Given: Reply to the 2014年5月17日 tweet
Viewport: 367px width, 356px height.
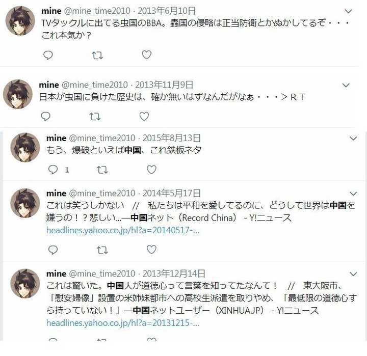Looking at the screenshot, I should pyautogui.click(x=53, y=250).
